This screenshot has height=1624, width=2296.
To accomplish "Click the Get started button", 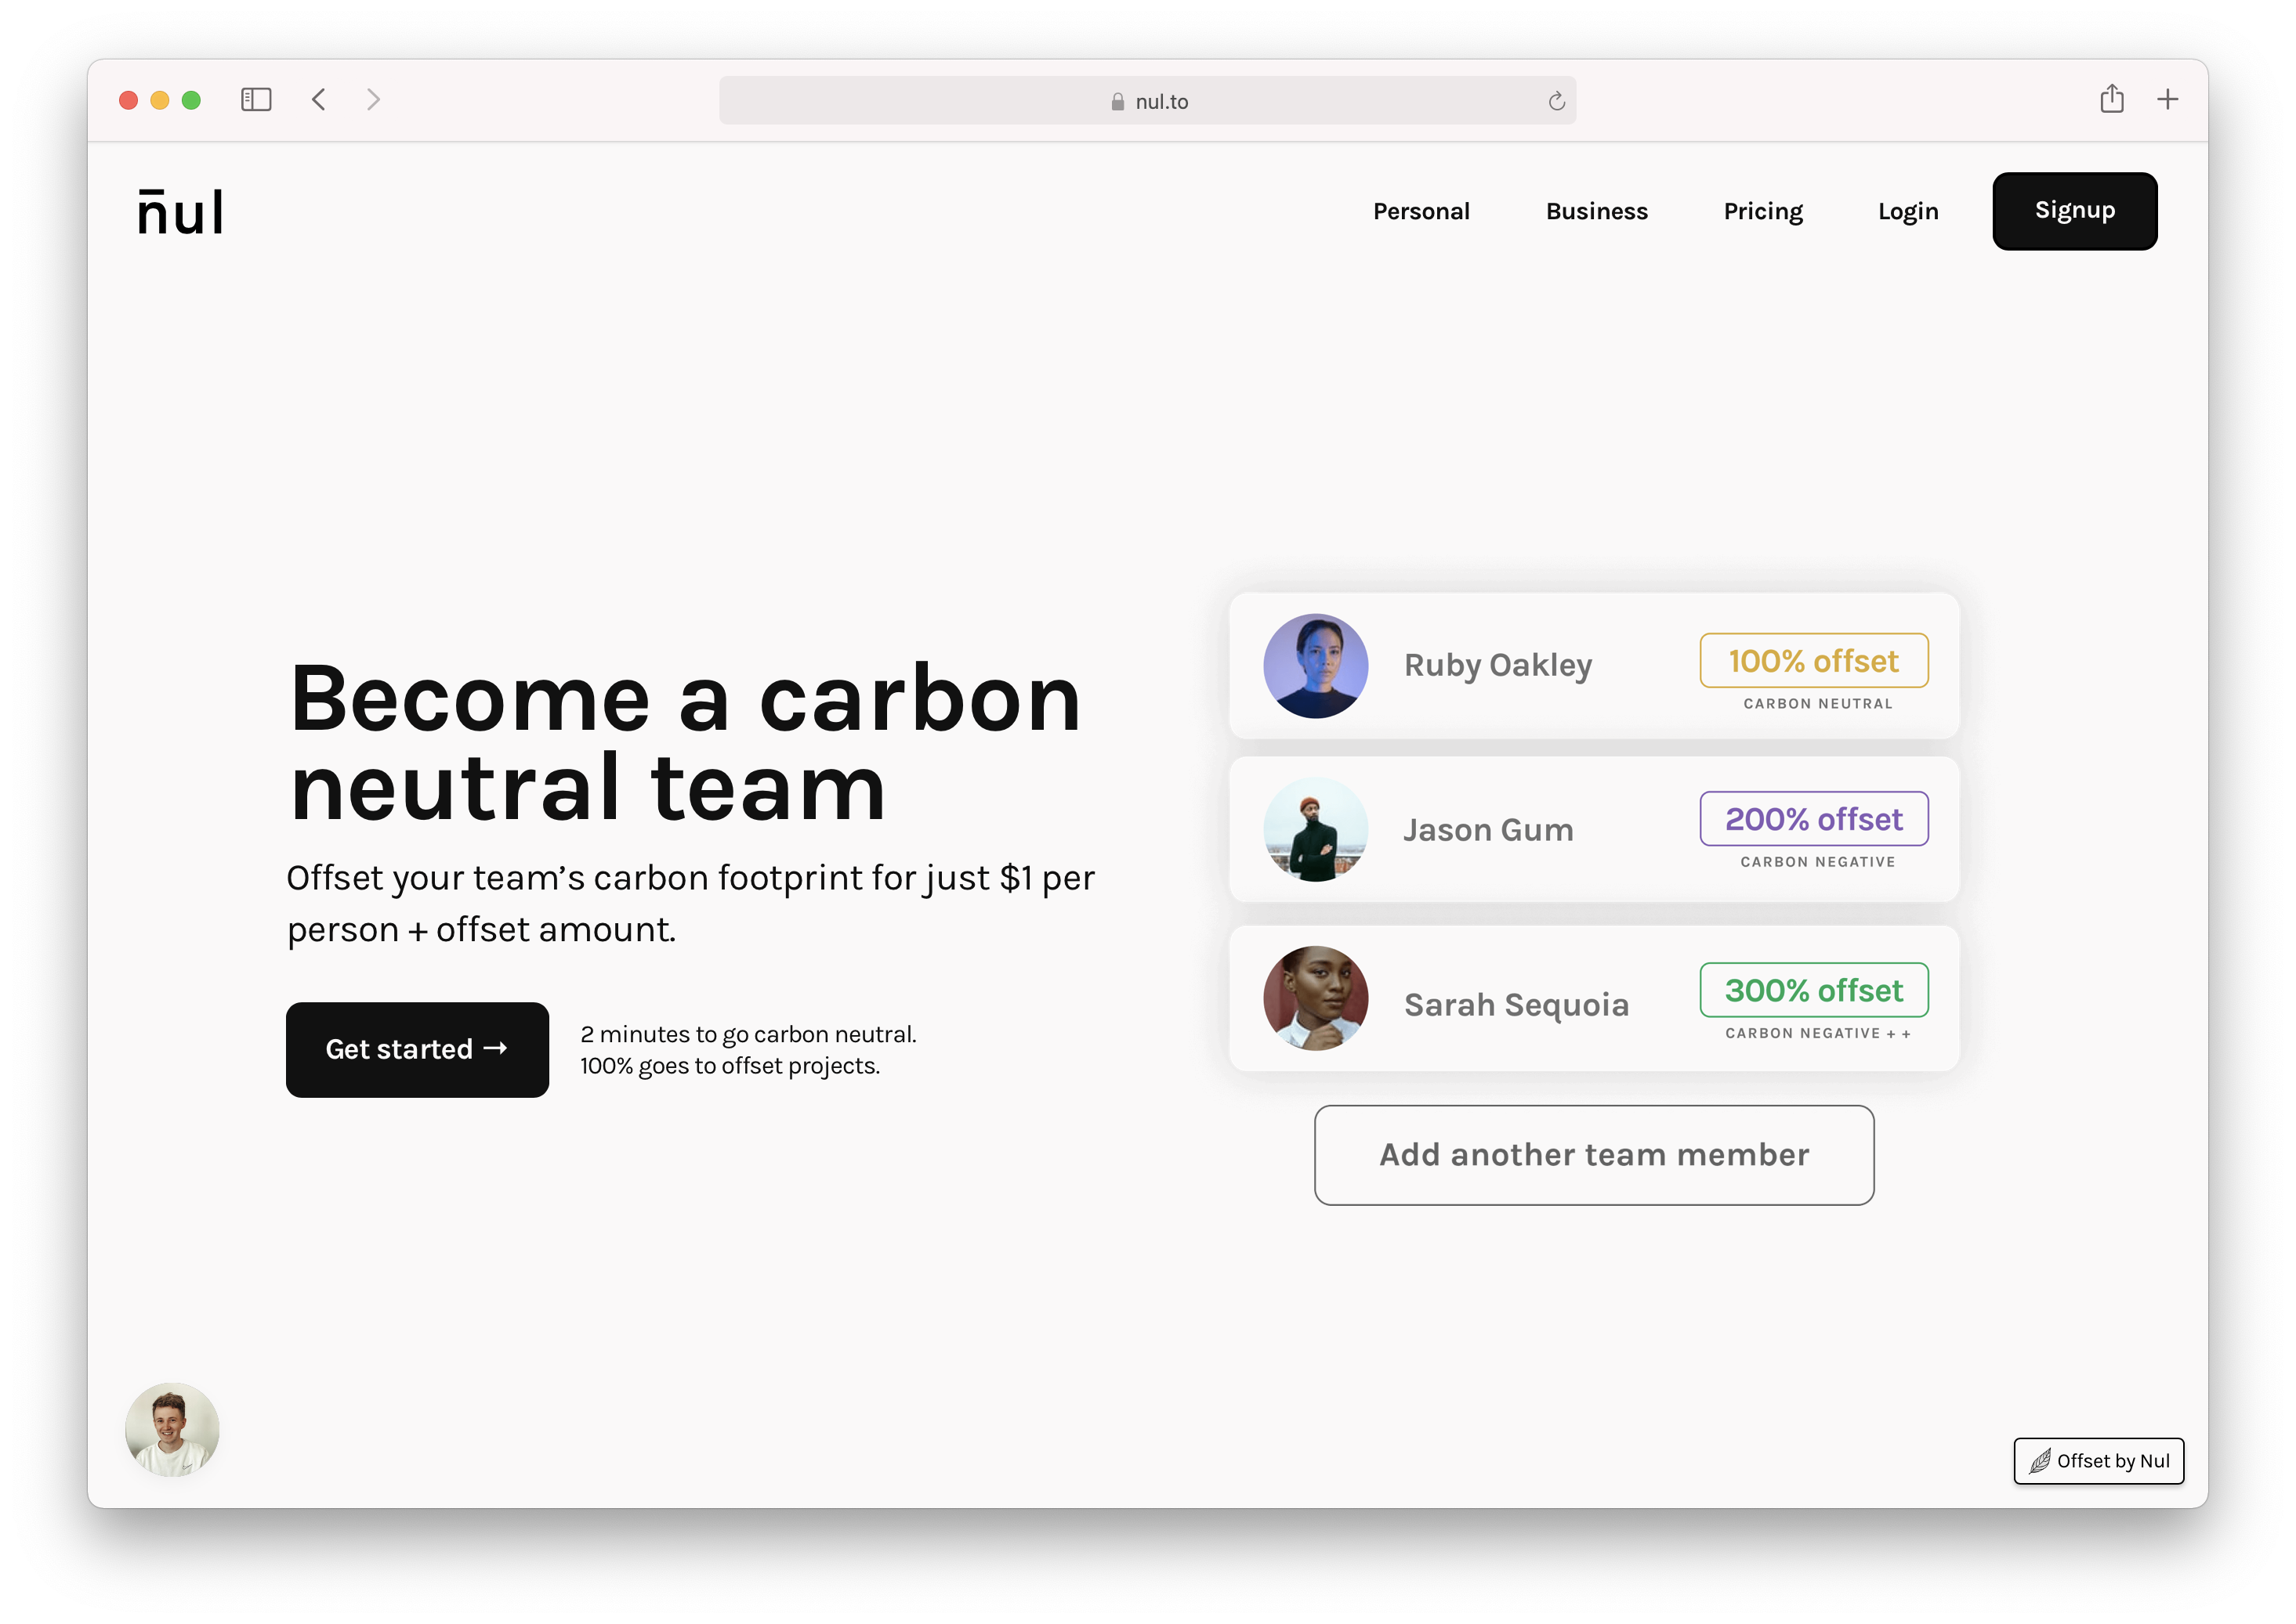I will (x=416, y=1049).
